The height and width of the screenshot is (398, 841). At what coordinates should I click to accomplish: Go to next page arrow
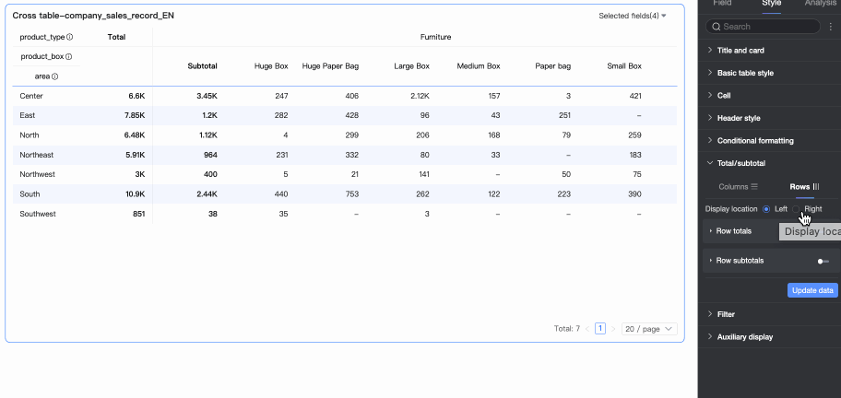613,329
